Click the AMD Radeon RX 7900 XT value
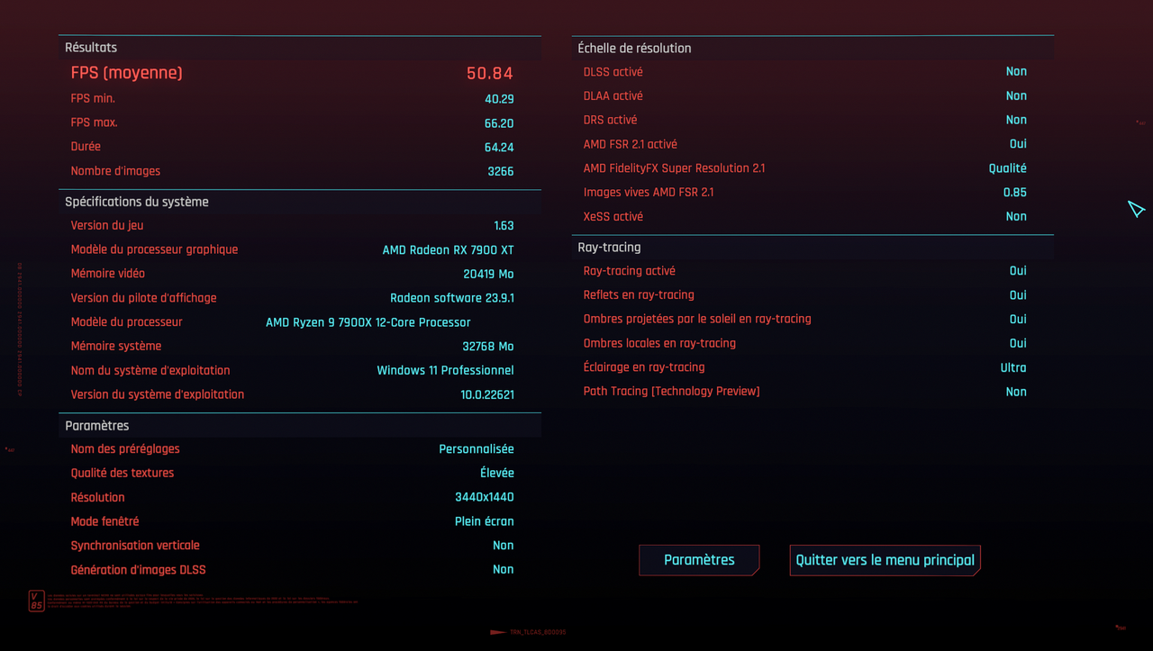The height and width of the screenshot is (651, 1153). point(449,250)
